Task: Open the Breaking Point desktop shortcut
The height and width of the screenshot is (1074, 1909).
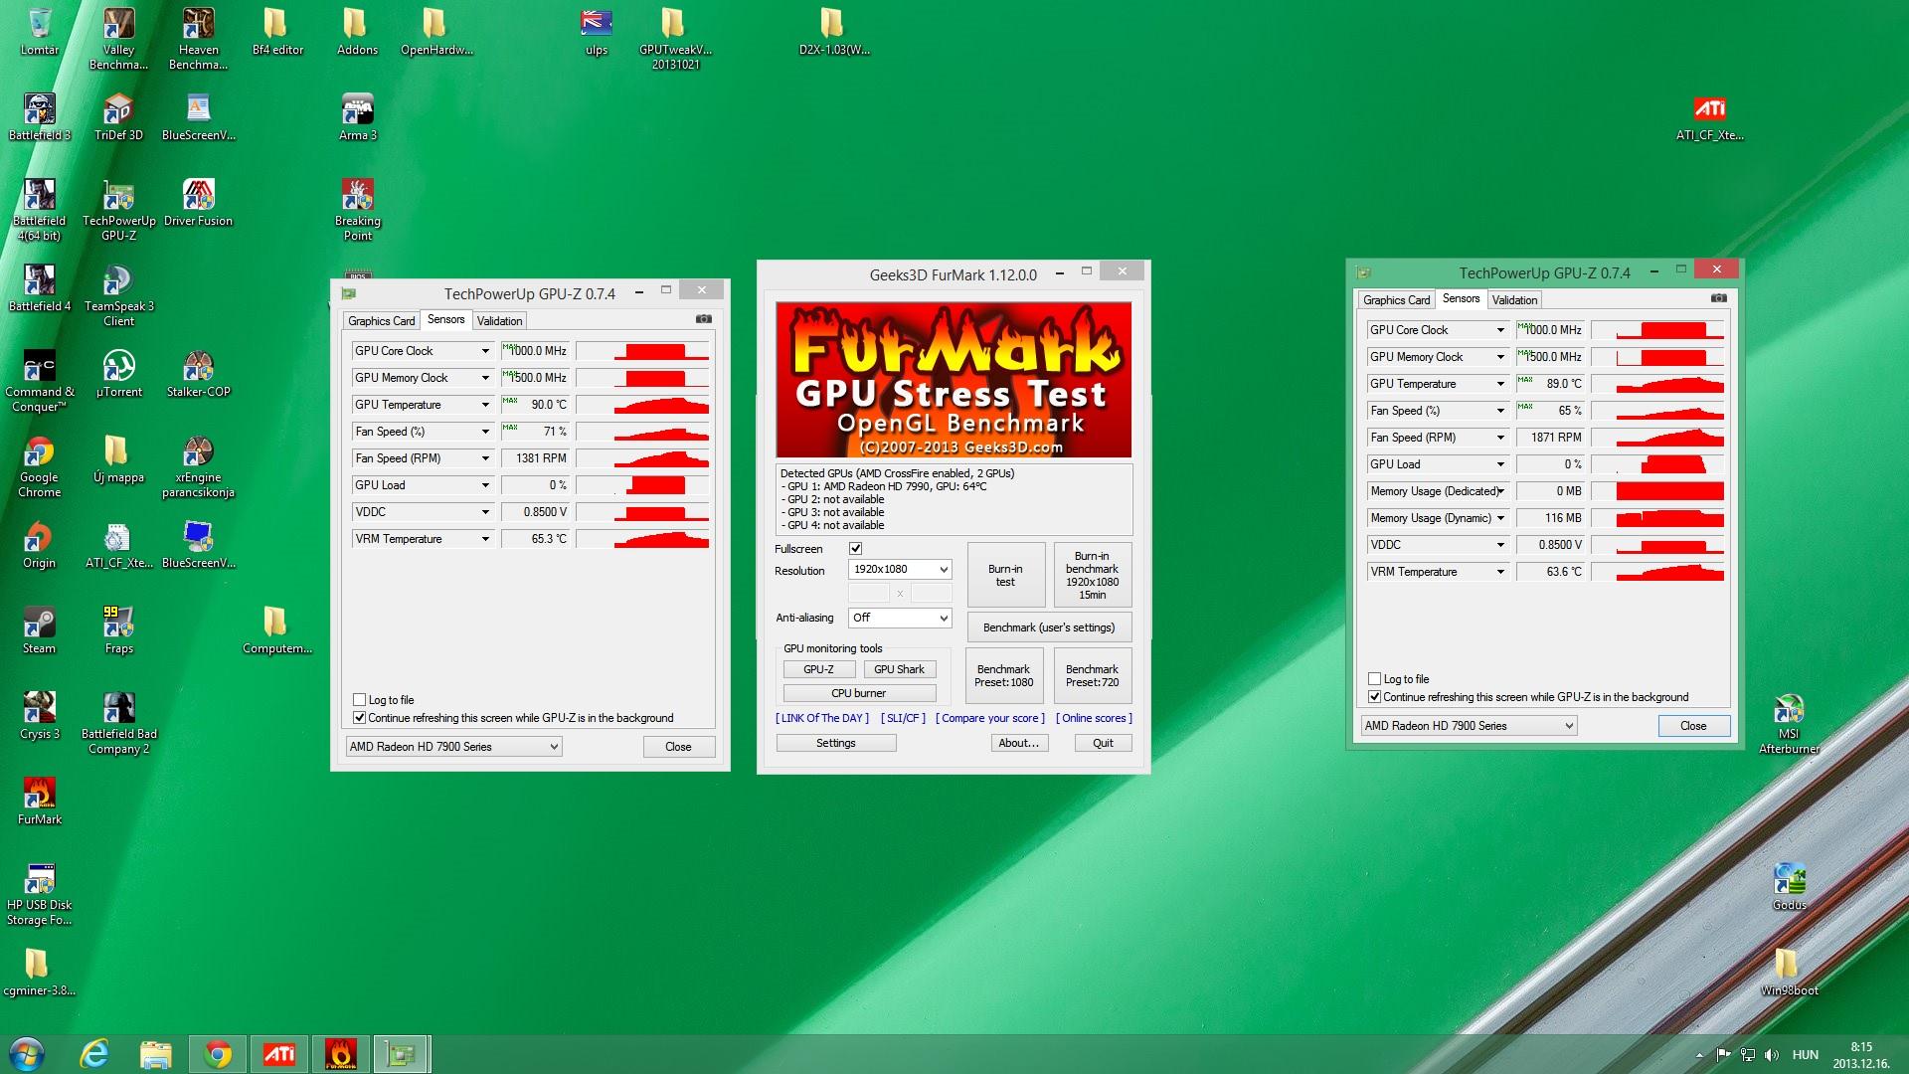Action: pos(358,210)
